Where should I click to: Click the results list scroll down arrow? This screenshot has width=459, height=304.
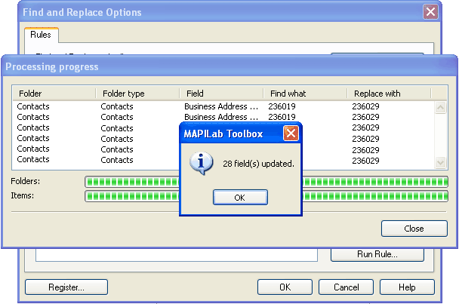click(x=440, y=162)
